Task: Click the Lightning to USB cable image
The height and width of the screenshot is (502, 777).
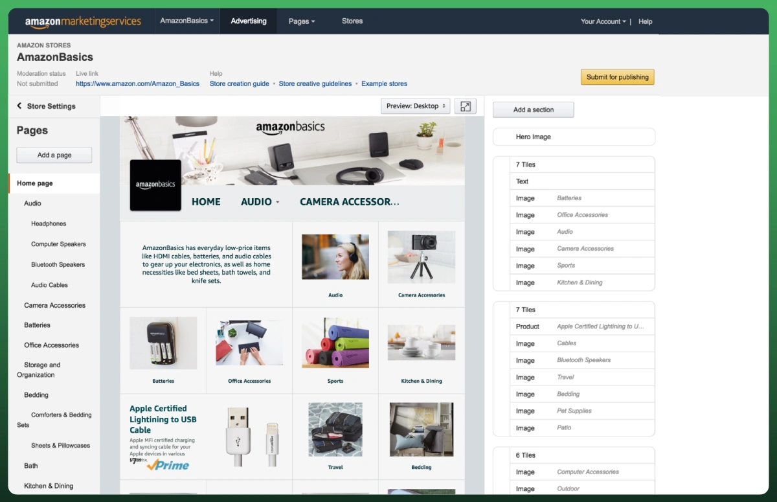Action: point(253,437)
